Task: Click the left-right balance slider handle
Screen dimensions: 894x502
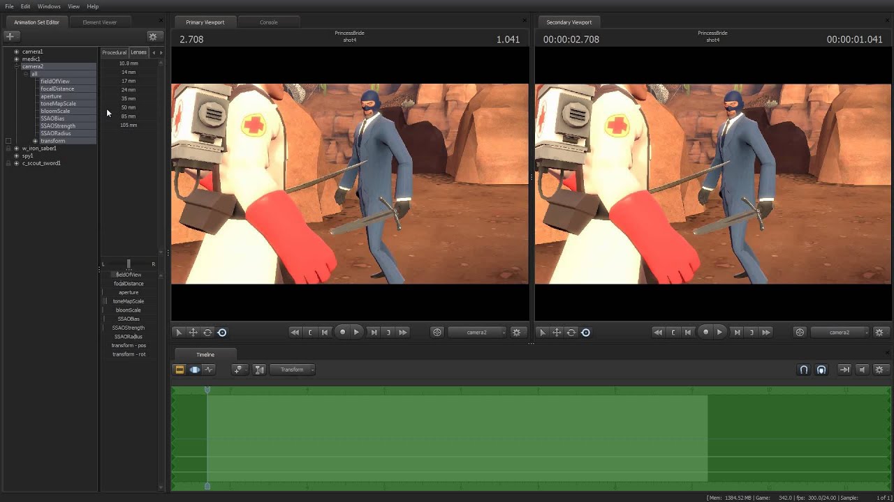Action: [129, 264]
